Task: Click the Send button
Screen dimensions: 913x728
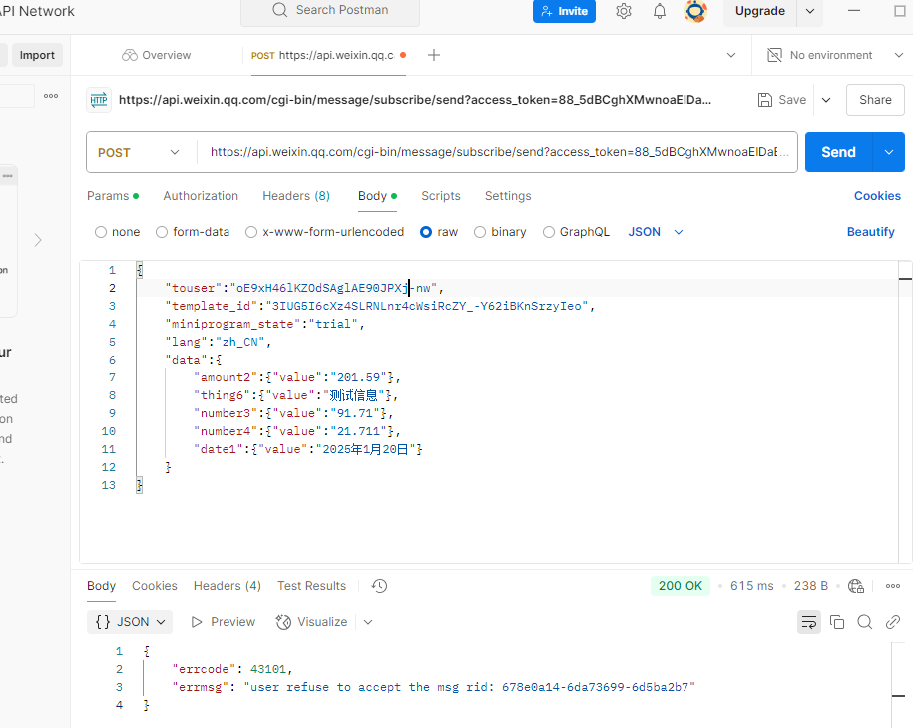Action: click(838, 152)
